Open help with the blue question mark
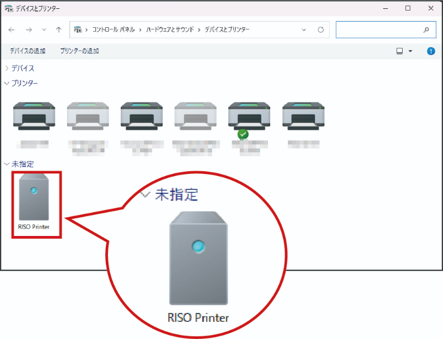The image size is (443, 339). pos(431,51)
